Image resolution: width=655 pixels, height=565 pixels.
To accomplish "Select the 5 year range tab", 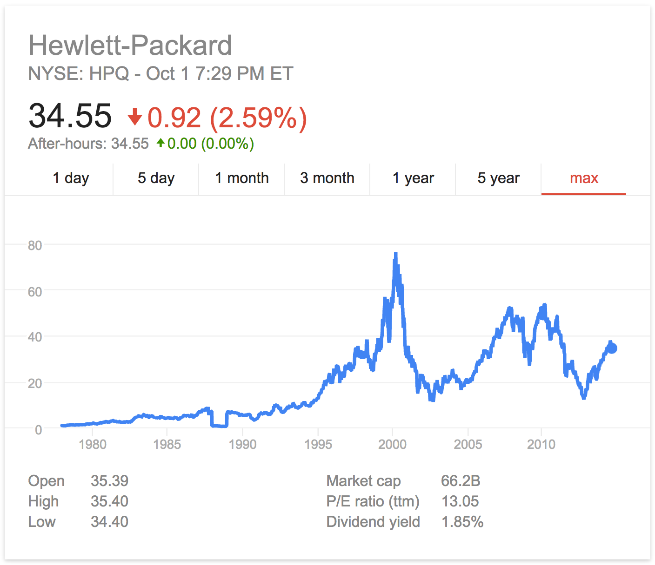I will point(498,178).
